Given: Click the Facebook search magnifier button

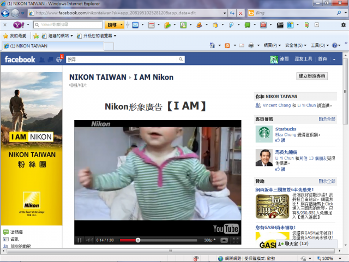Looking at the screenshot, I should coord(180,59).
